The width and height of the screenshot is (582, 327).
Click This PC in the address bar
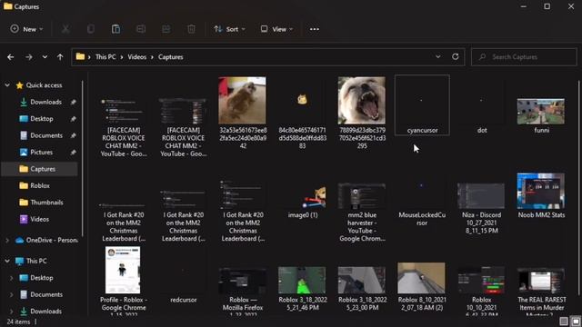click(x=105, y=57)
